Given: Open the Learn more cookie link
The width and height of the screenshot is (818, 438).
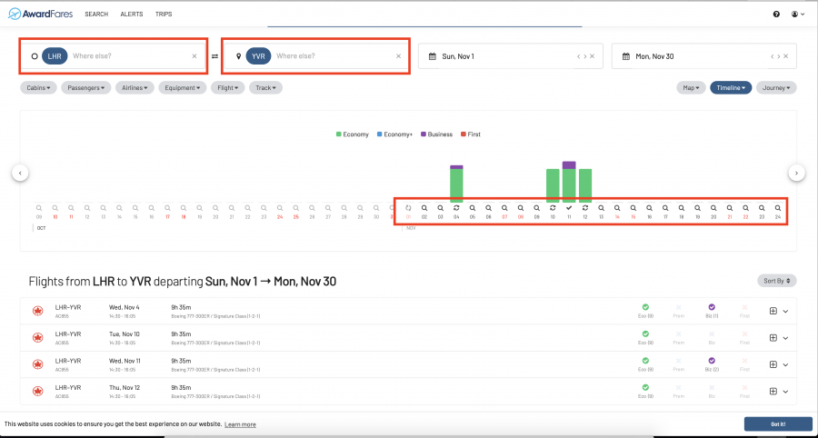Looking at the screenshot, I should tap(240, 424).
